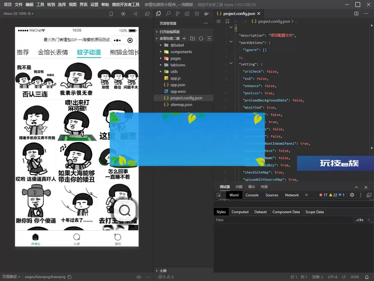374x281 pixels.
Task: Collapse the debugger panel with up chevron
Action: click(x=356, y=187)
